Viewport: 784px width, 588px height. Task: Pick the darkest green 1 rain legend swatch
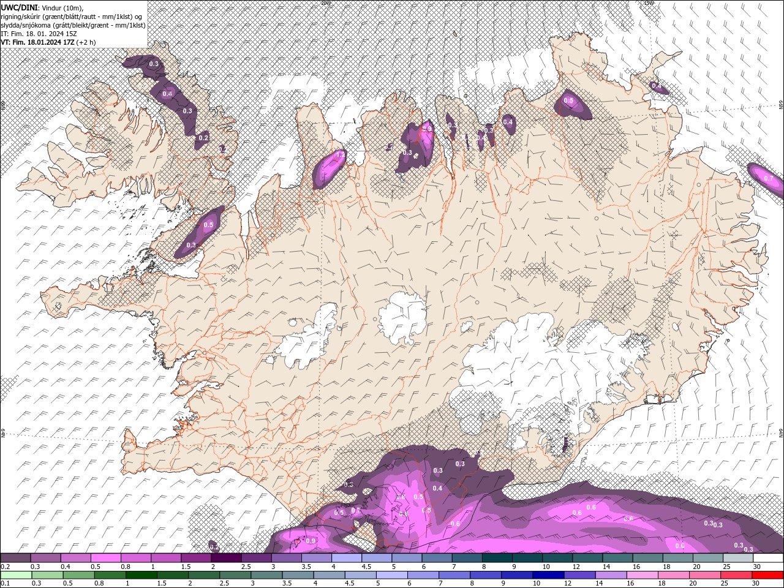(141, 575)
